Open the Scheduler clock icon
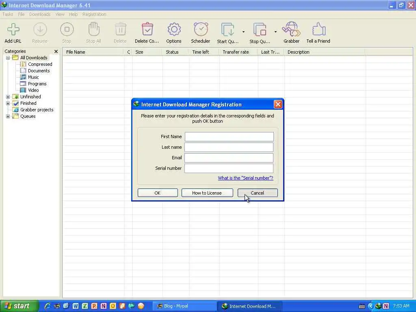Image resolution: width=416 pixels, height=312 pixels. 201,29
